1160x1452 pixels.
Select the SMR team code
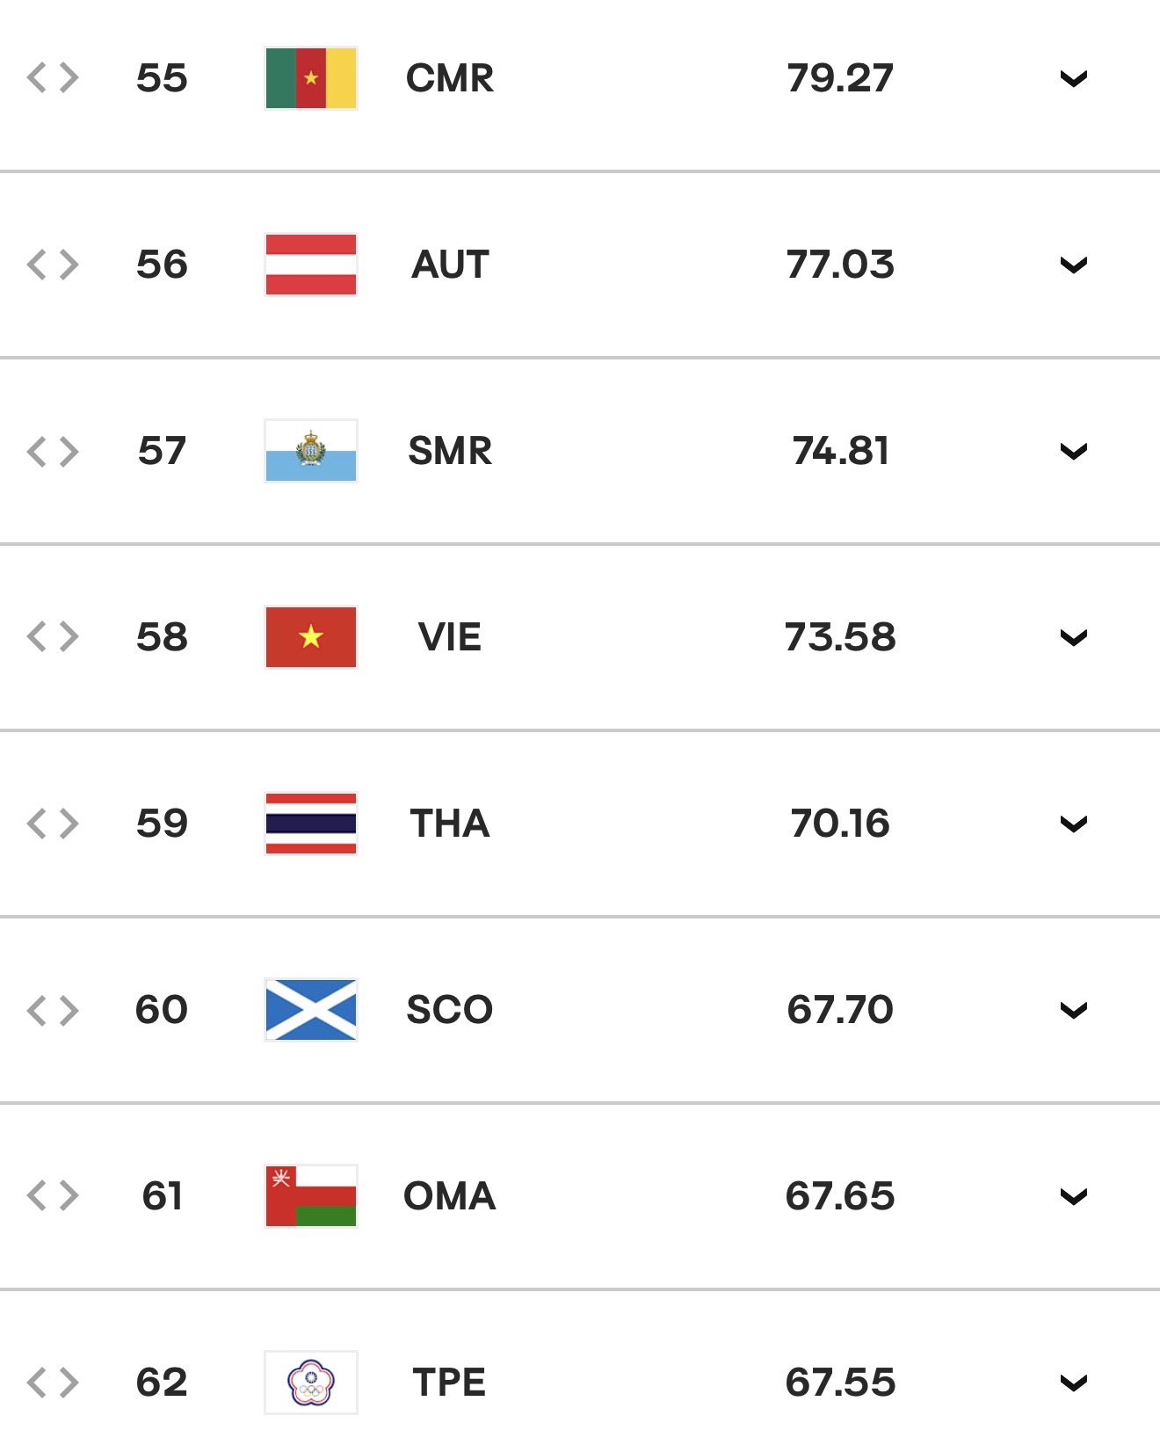(450, 451)
